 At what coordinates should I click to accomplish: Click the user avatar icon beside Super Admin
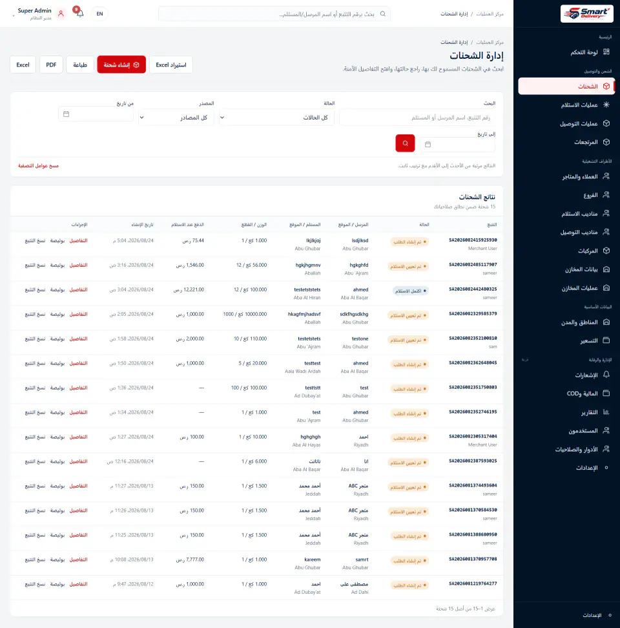tap(61, 14)
